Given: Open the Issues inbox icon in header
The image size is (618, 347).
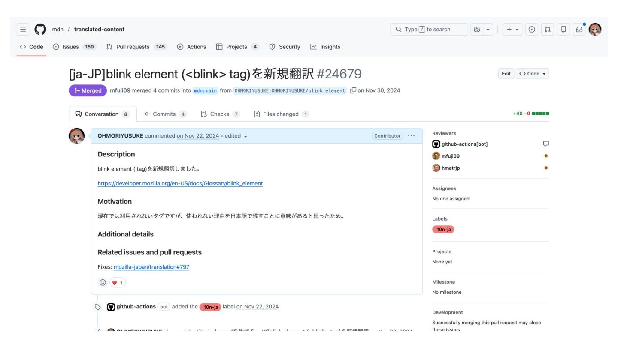Looking at the screenshot, I should (x=532, y=29).
